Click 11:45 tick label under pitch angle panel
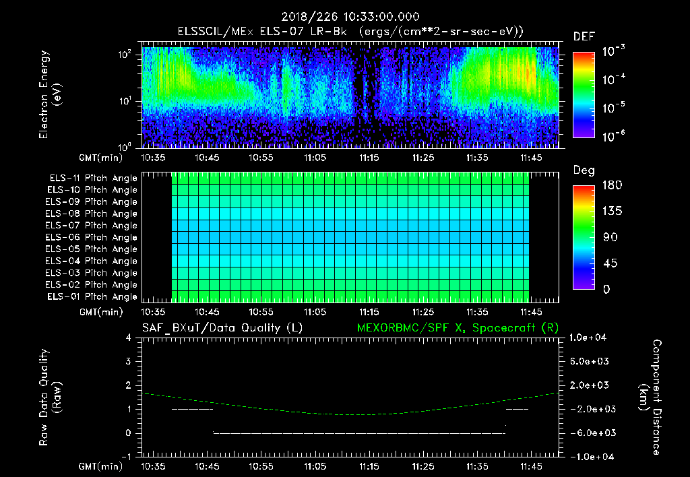The height and width of the screenshot is (477, 690). [x=531, y=312]
